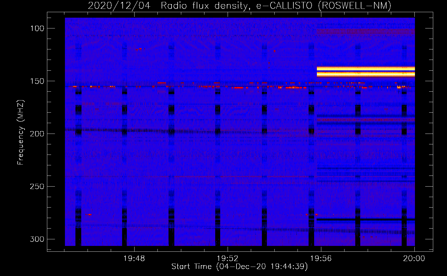Click the 20:00 time tick label
The height and width of the screenshot is (276, 447).
coord(414,259)
